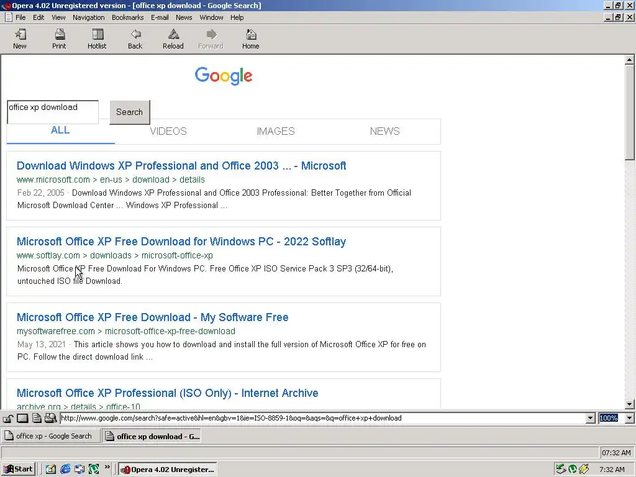
Task: Switch to the NEWS results tab
Action: [384, 131]
